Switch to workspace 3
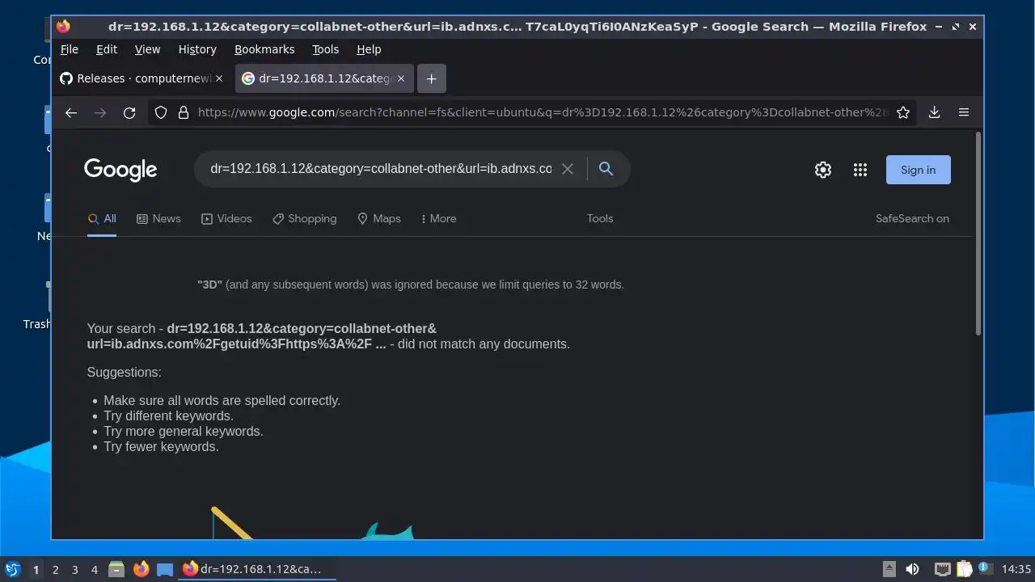 pos(74,569)
